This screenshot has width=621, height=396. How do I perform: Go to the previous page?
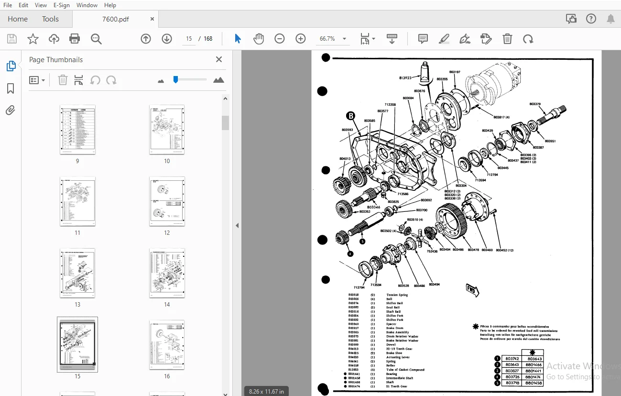pos(146,39)
